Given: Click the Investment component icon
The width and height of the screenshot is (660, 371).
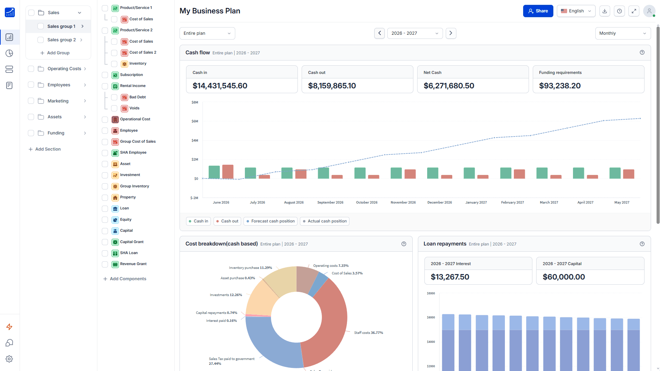Looking at the screenshot, I should point(115,175).
